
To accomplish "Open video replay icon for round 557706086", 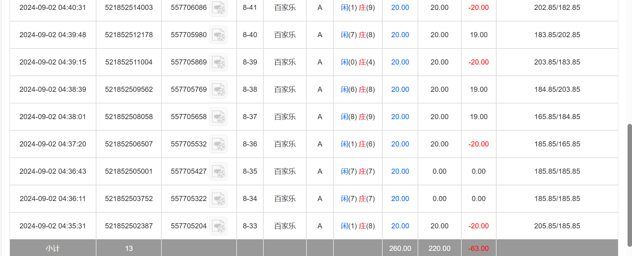I will (218, 8).
